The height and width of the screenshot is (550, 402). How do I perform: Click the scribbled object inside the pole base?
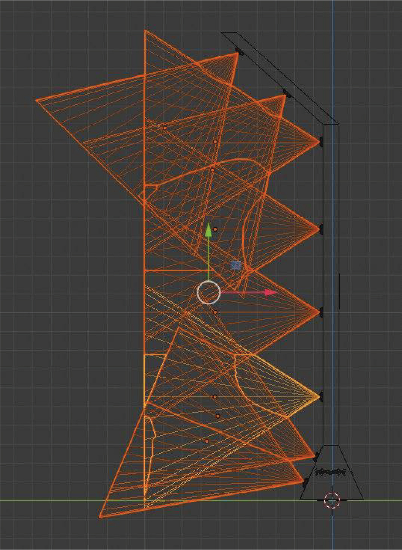(331, 472)
